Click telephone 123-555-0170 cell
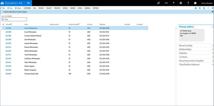 coord(104,62)
